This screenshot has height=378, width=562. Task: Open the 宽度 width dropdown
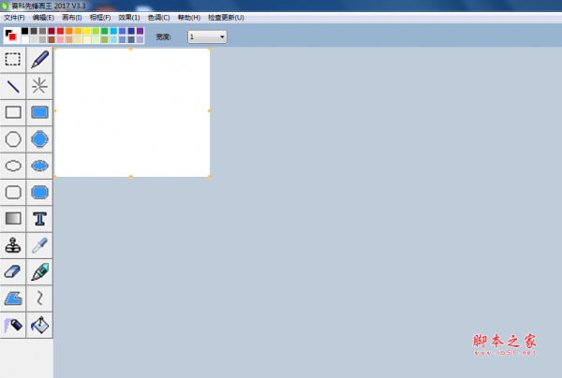click(x=207, y=36)
